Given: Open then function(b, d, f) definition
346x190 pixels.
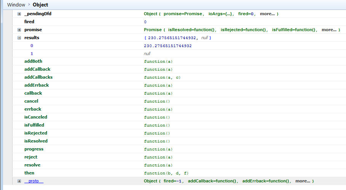Looking at the screenshot, I should (166, 173).
